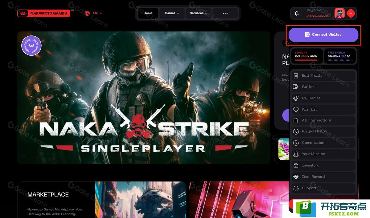Screen dimensions: 370x218
Task: Open Commission in the profile menu
Action: (323, 143)
